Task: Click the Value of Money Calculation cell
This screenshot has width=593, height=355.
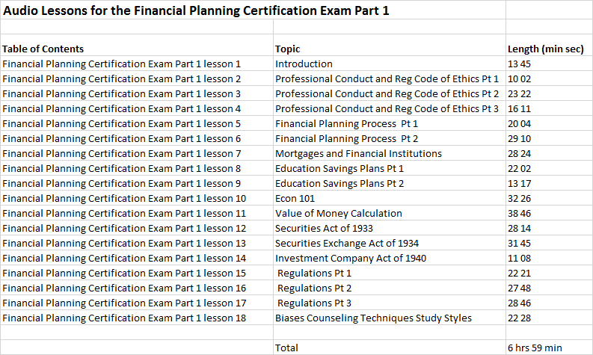Action: pyautogui.click(x=338, y=213)
